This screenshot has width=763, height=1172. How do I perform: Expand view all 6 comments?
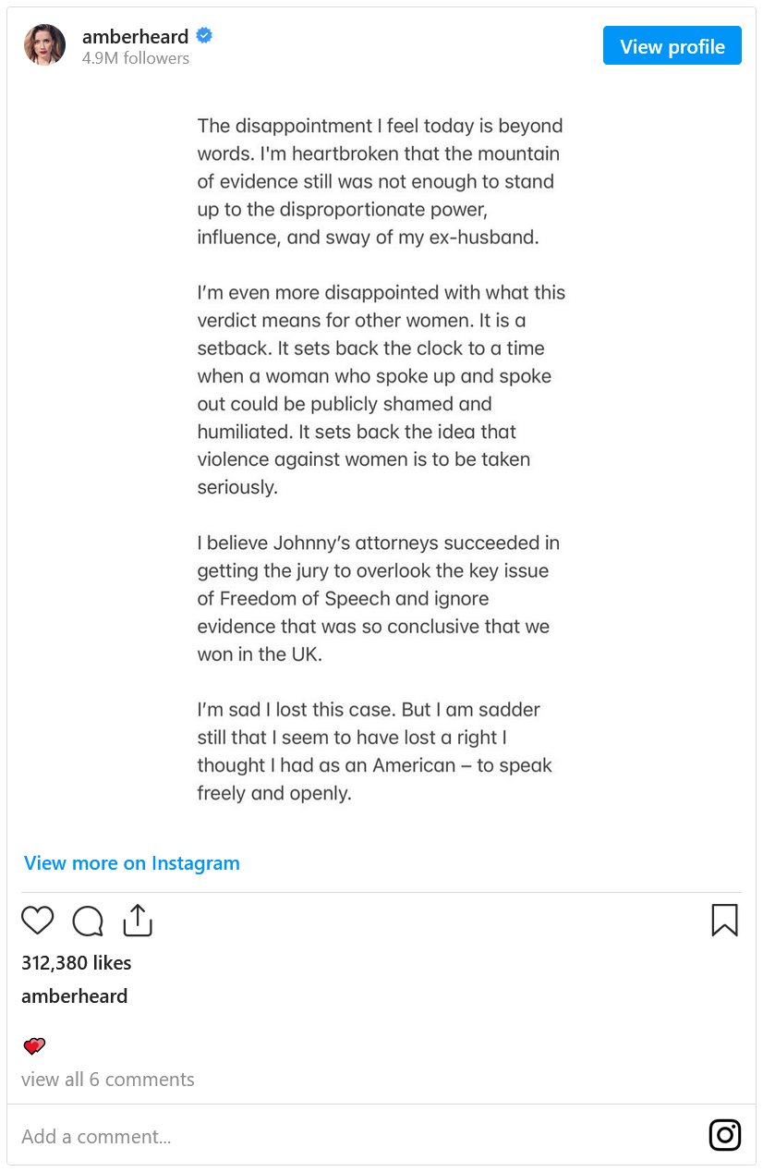(108, 1080)
